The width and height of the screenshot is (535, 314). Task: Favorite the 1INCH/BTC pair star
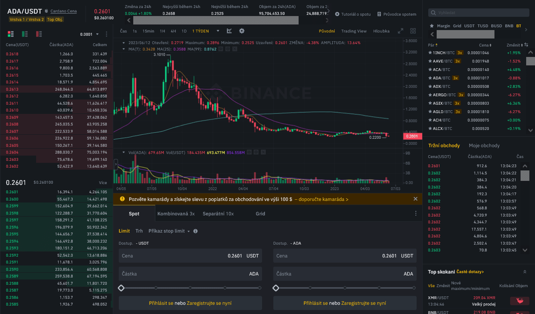click(x=430, y=53)
